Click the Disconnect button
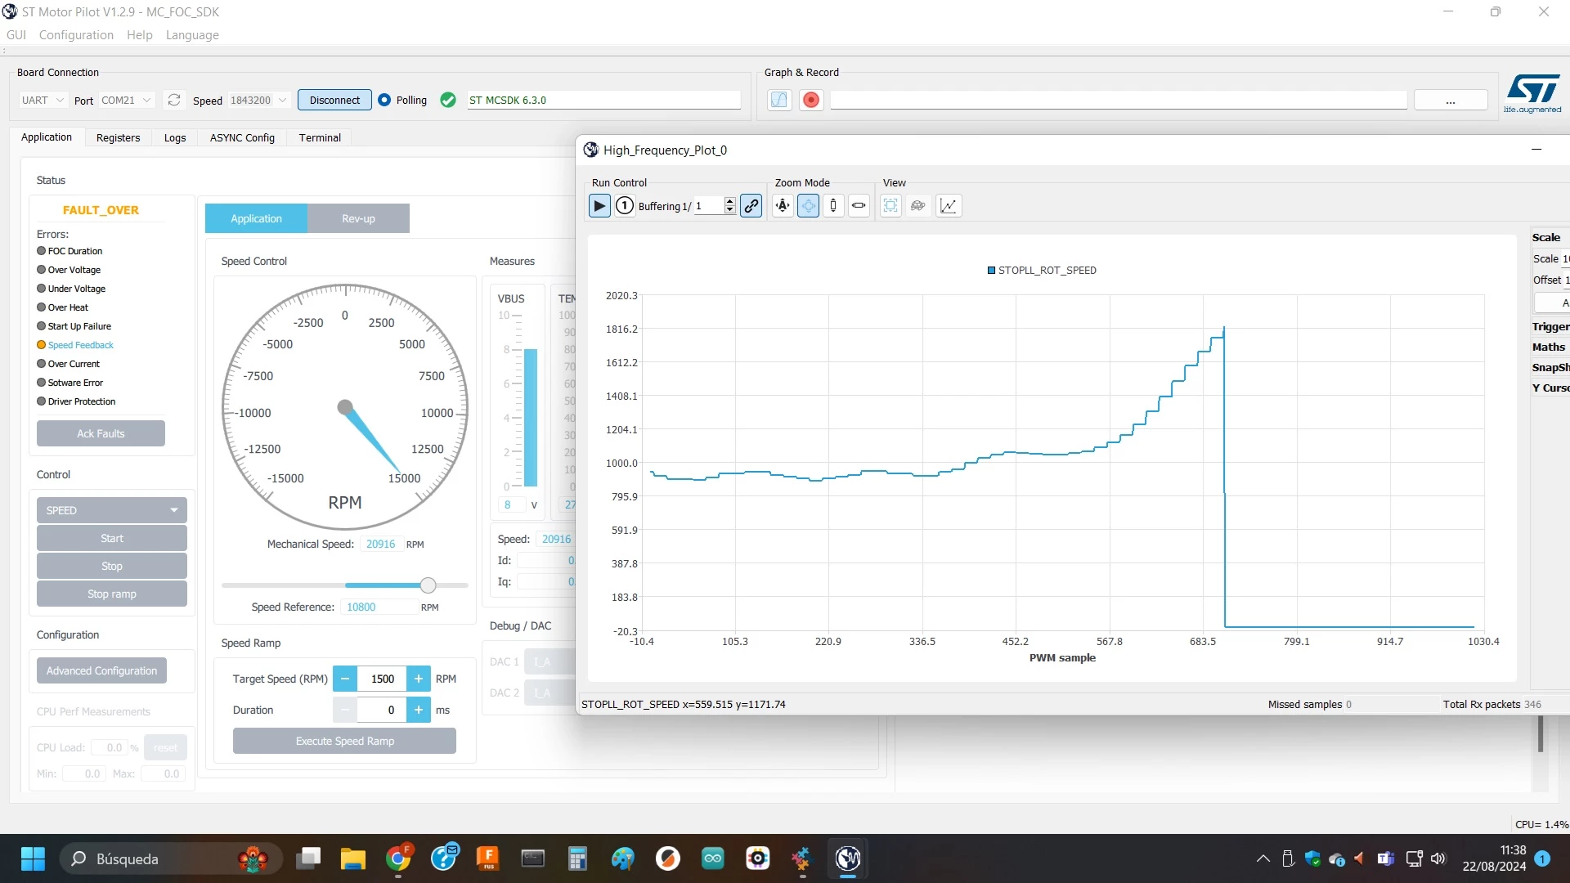 334,100
